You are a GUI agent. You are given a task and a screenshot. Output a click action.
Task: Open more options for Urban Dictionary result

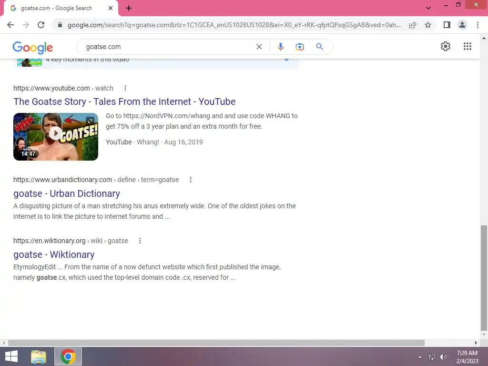[191, 180]
